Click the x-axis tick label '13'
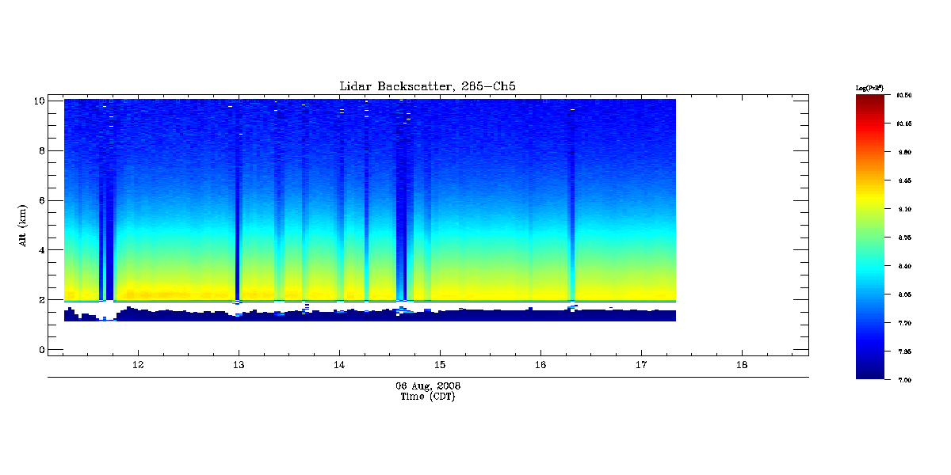951x475 pixels. (239, 365)
